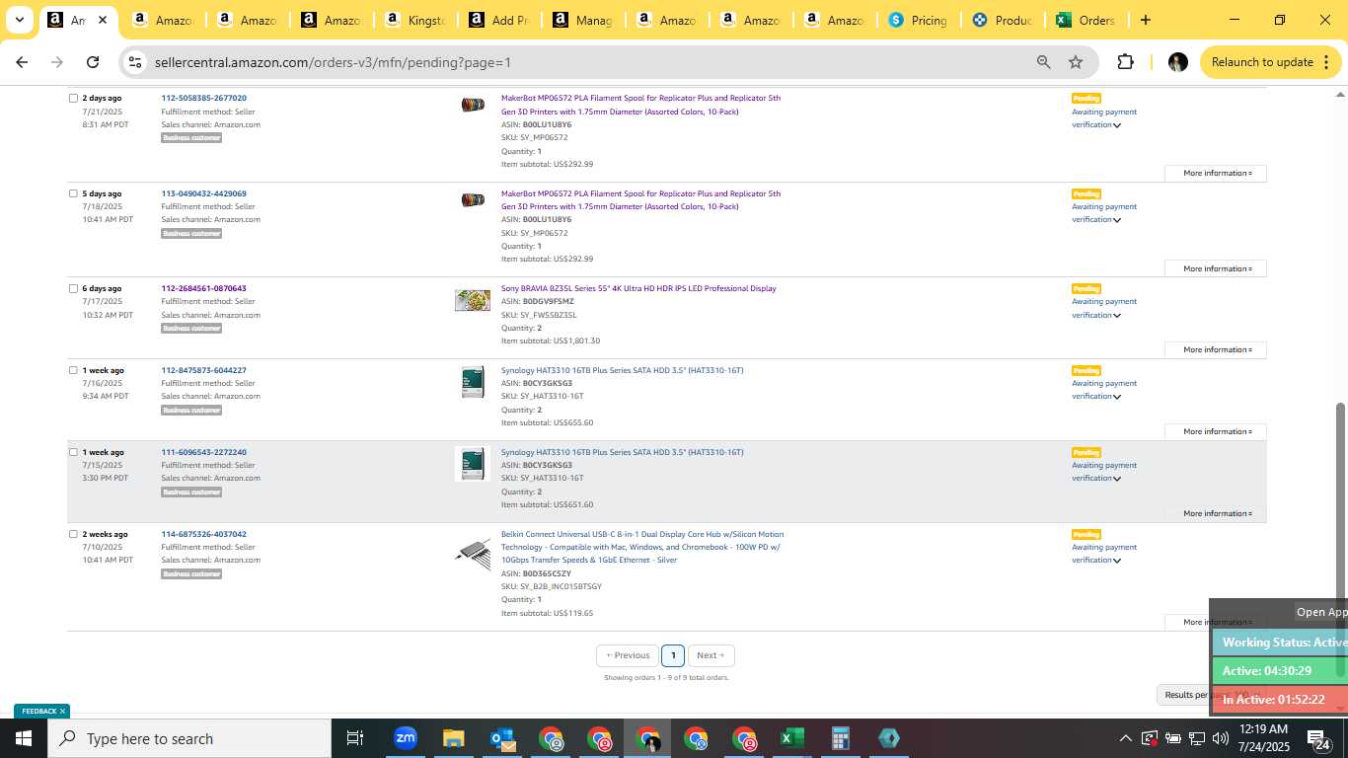The height and width of the screenshot is (758, 1348).
Task: Expand payment verification status for order 112-5058385
Action: point(1117,125)
